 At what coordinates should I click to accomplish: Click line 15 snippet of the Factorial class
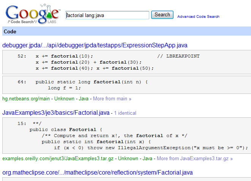126,136
